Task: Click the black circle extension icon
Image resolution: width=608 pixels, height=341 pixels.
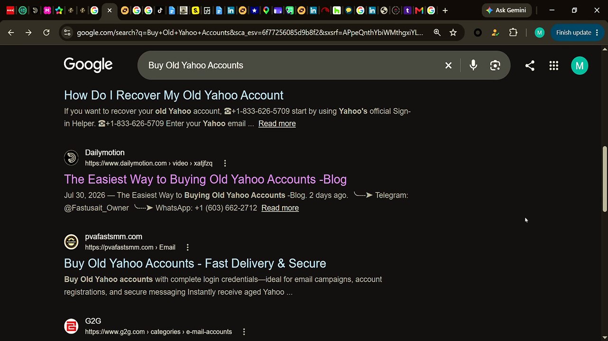Action: (478, 33)
